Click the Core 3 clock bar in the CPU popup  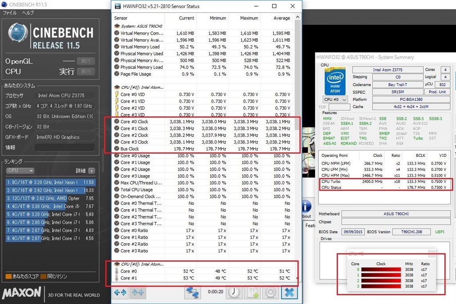(381, 286)
